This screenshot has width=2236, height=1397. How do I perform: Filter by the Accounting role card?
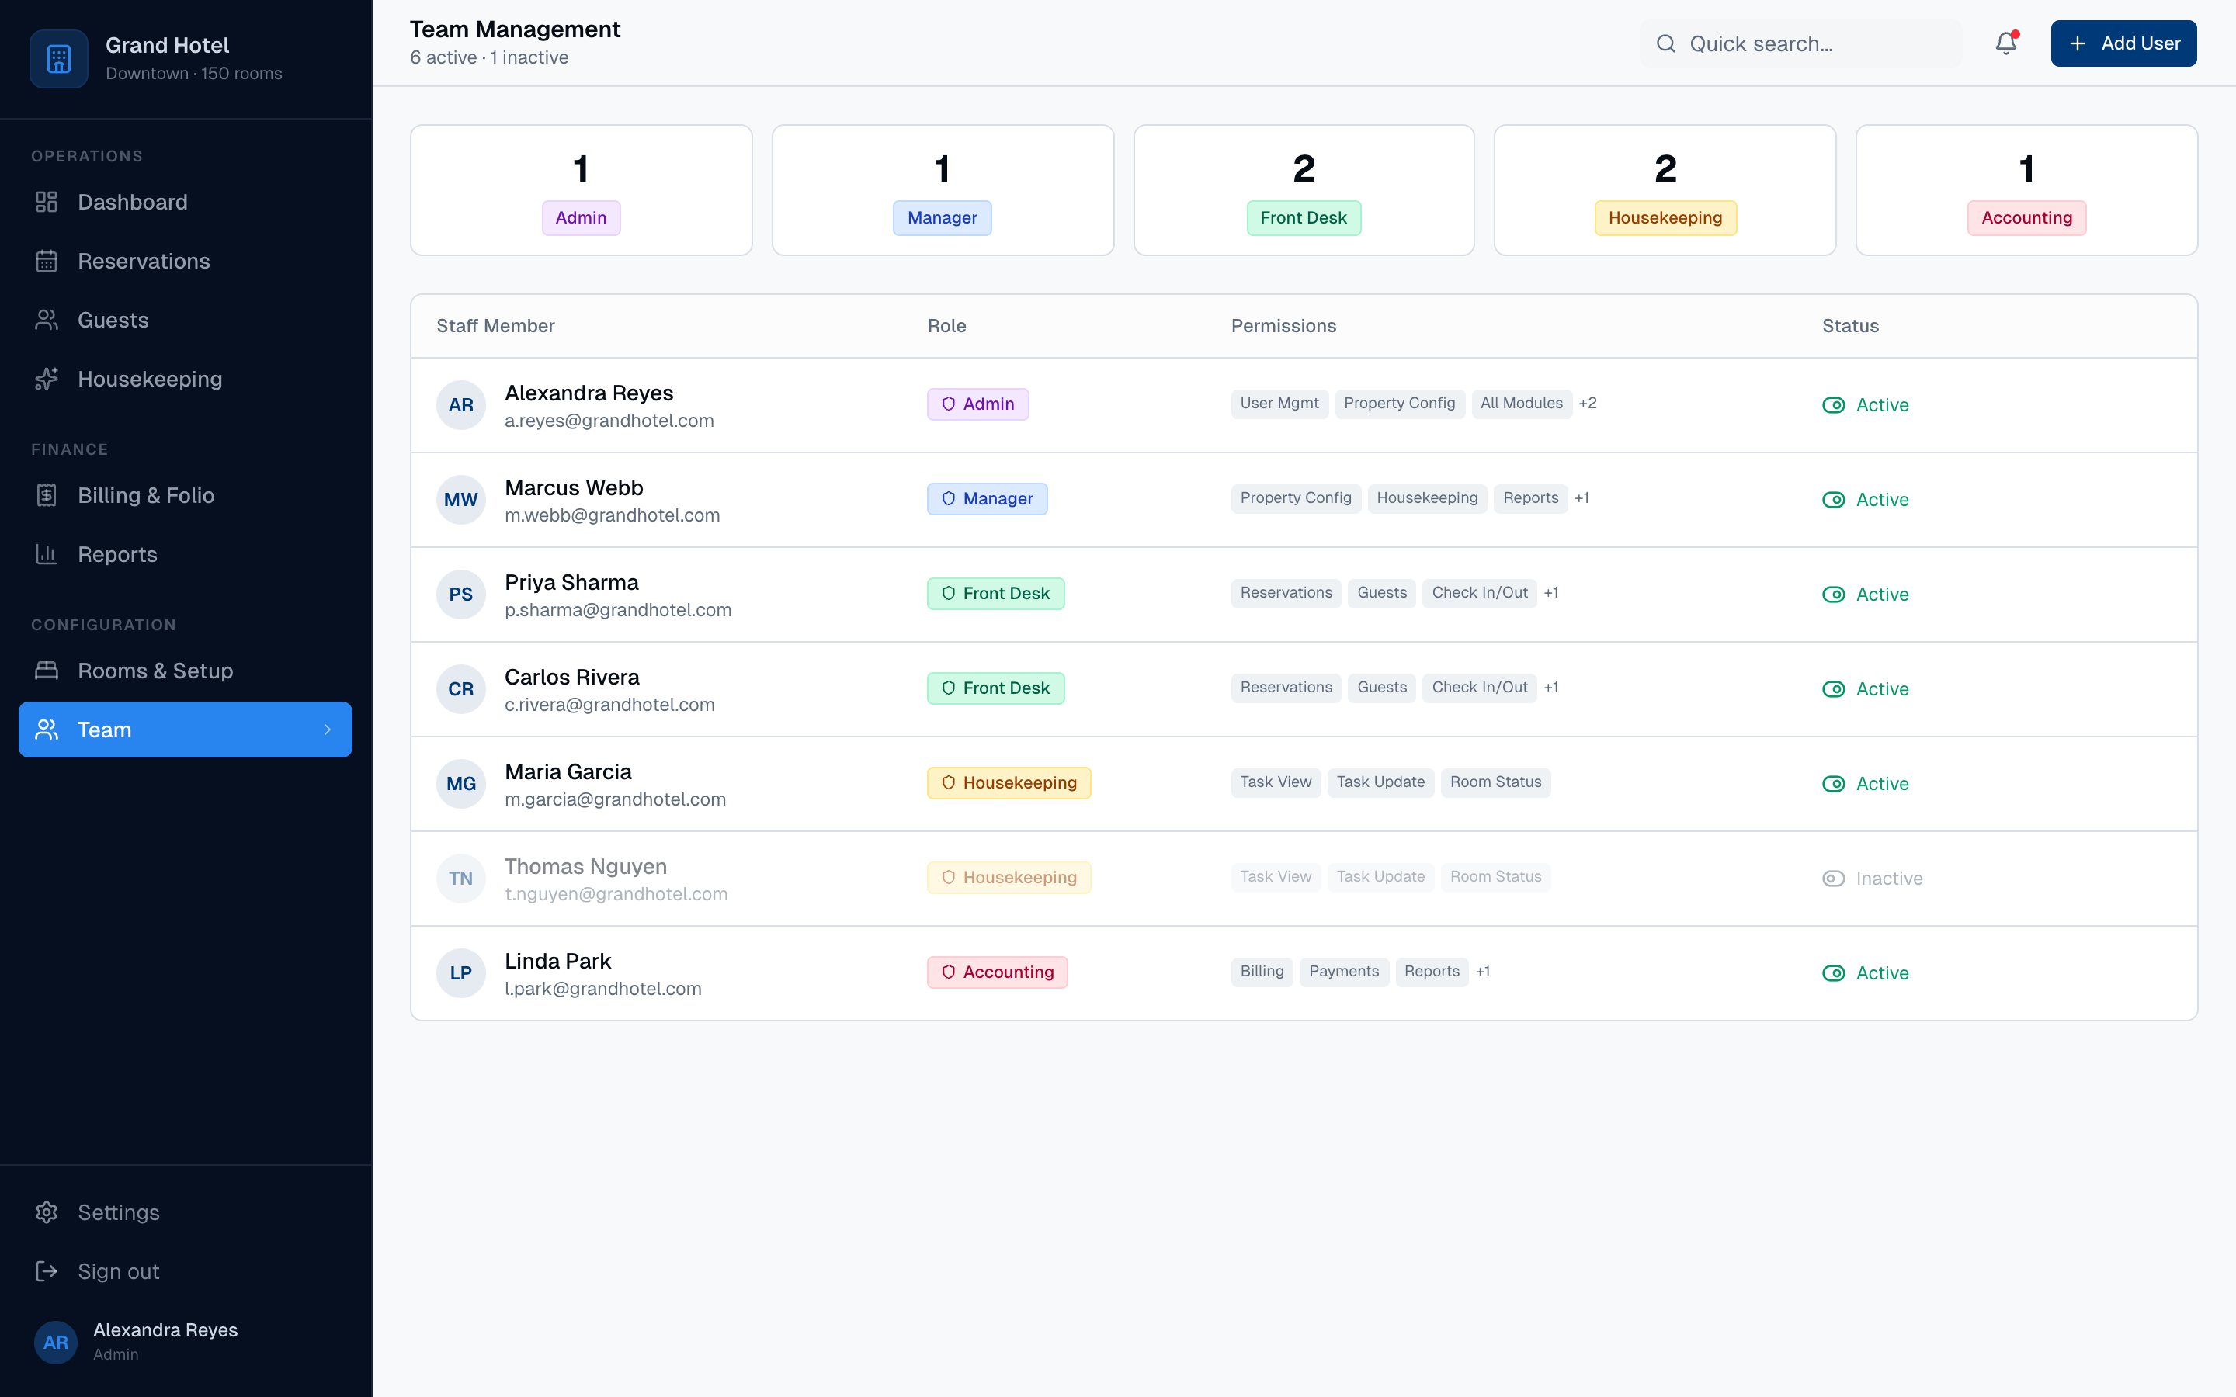pos(2026,190)
